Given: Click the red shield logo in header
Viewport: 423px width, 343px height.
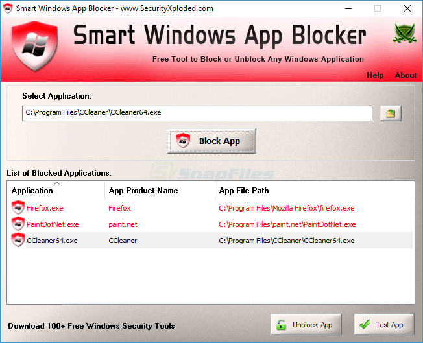Looking at the screenshot, I should tap(35, 46).
